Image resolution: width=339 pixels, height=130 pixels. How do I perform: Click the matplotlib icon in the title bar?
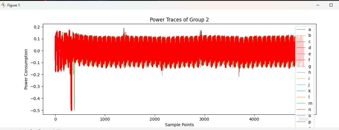pos(4,5)
